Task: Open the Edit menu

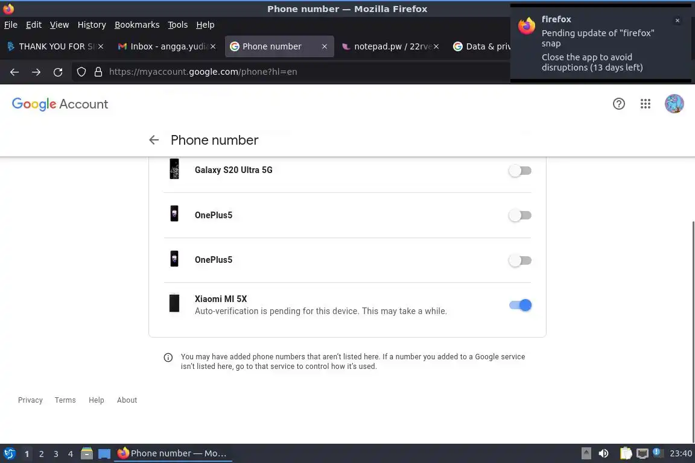Action: pos(34,25)
